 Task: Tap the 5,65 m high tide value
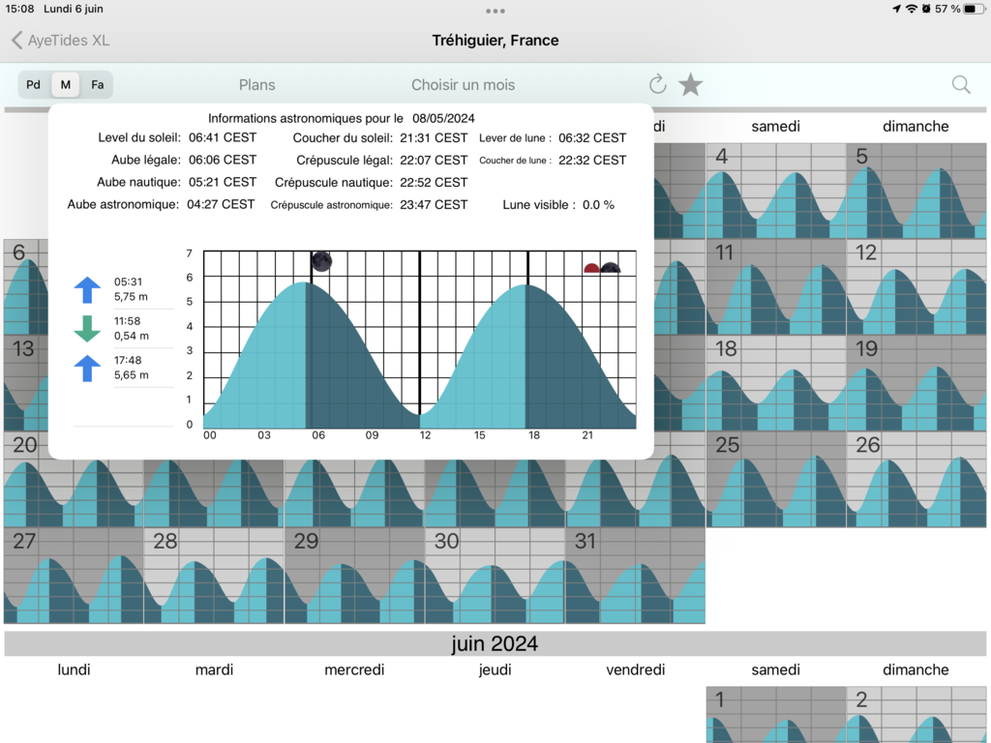[131, 374]
